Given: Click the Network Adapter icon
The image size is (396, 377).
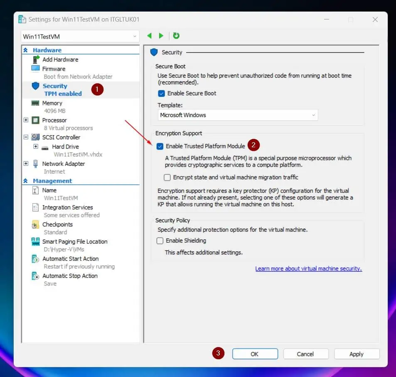Looking at the screenshot, I should coord(36,164).
